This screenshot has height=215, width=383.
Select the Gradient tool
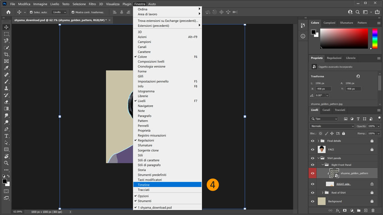(x=6, y=109)
